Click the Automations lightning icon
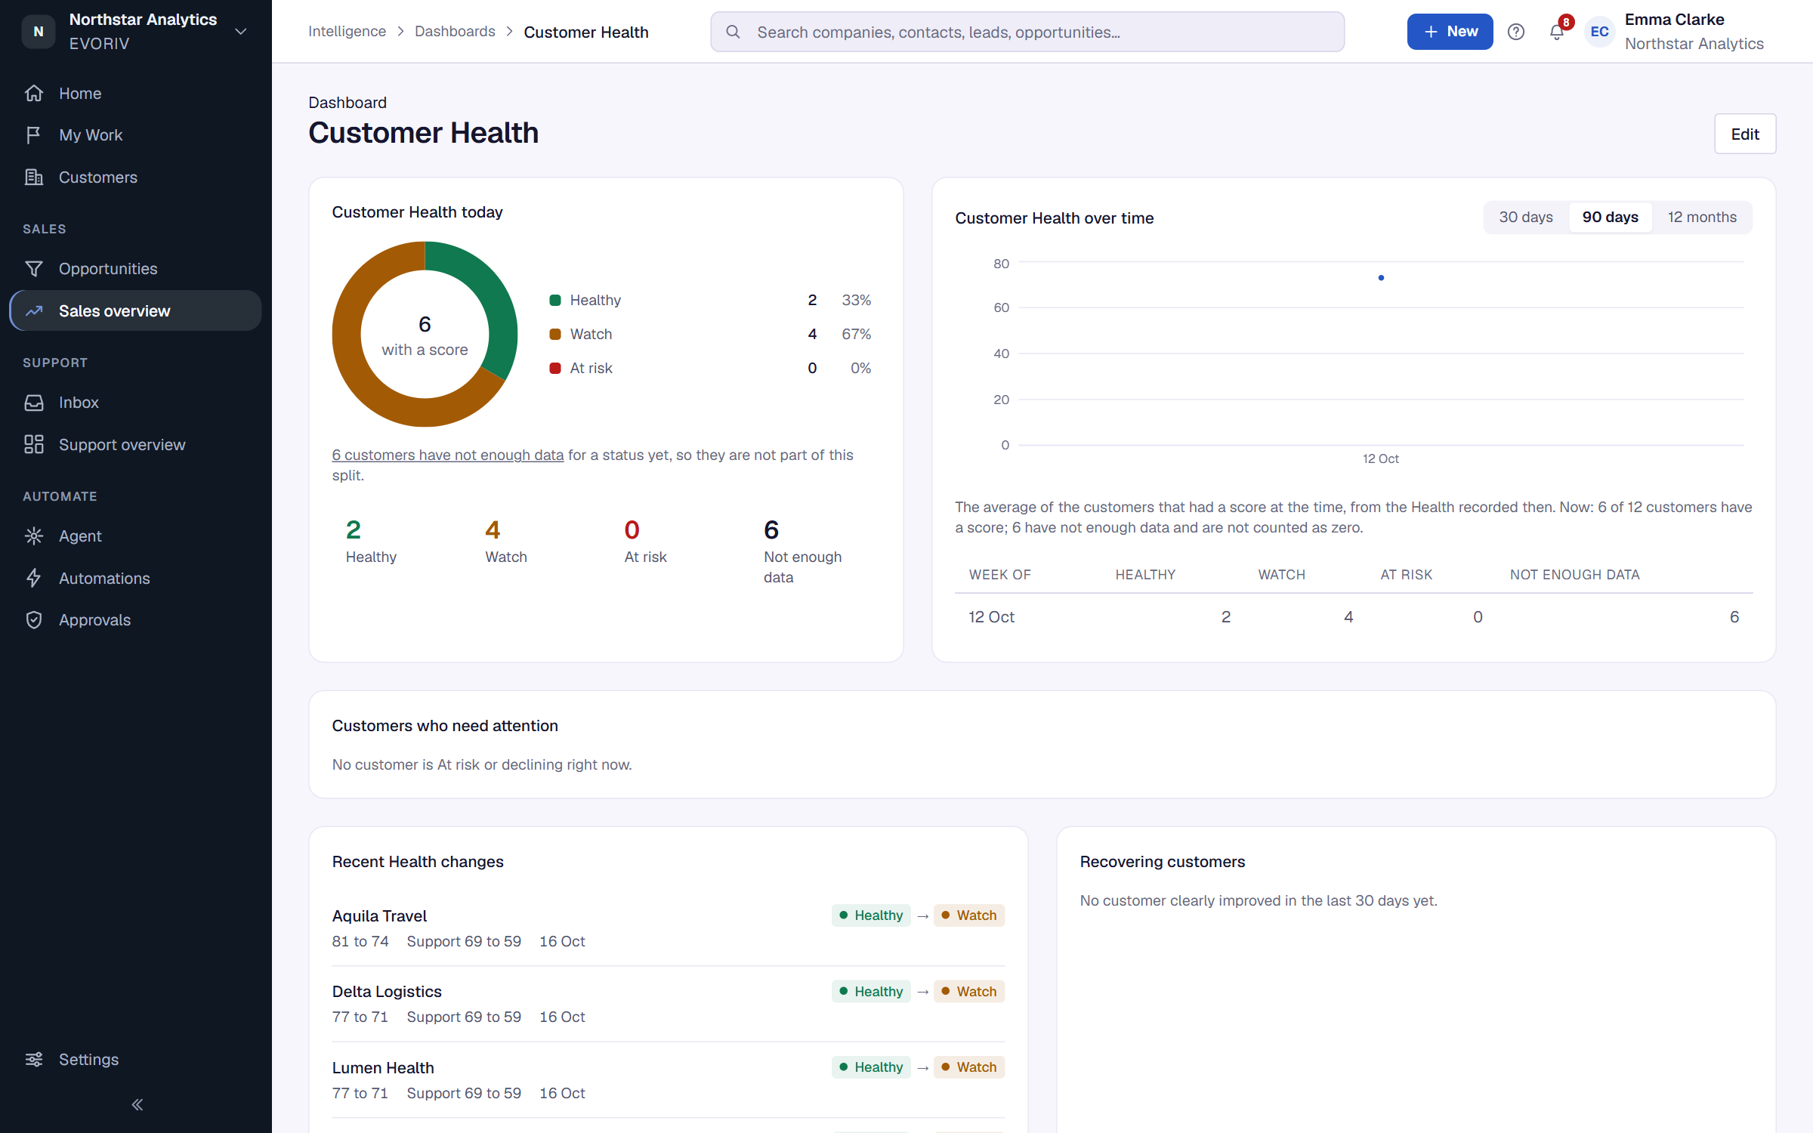Image resolution: width=1813 pixels, height=1133 pixels. coord(34,578)
